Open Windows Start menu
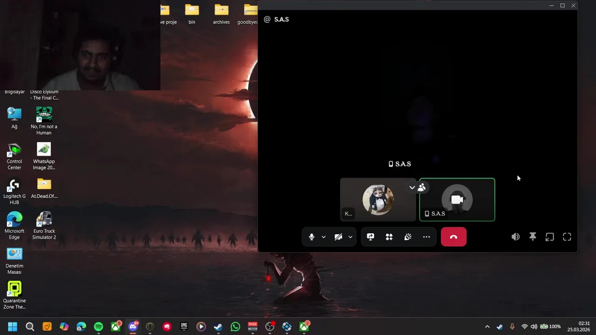The height and width of the screenshot is (335, 596). pyautogui.click(x=13, y=327)
